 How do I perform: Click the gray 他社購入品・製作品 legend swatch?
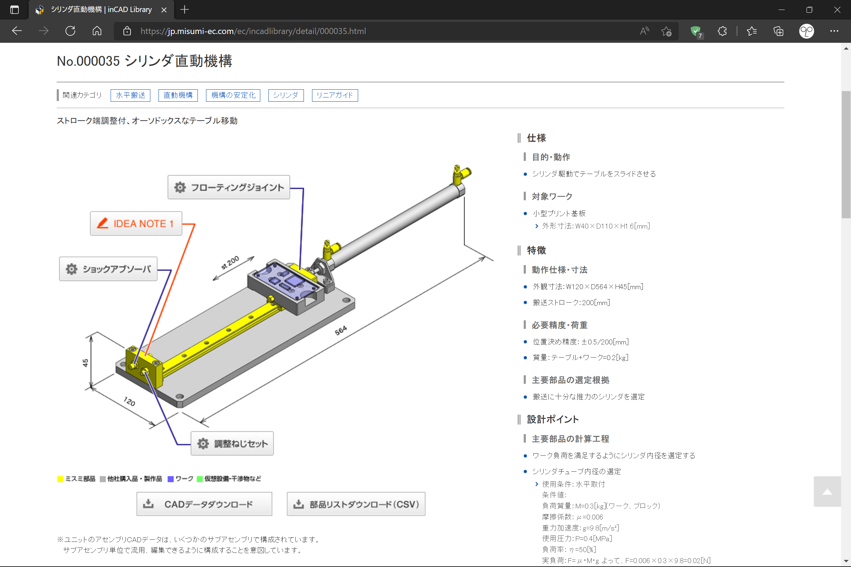103,479
